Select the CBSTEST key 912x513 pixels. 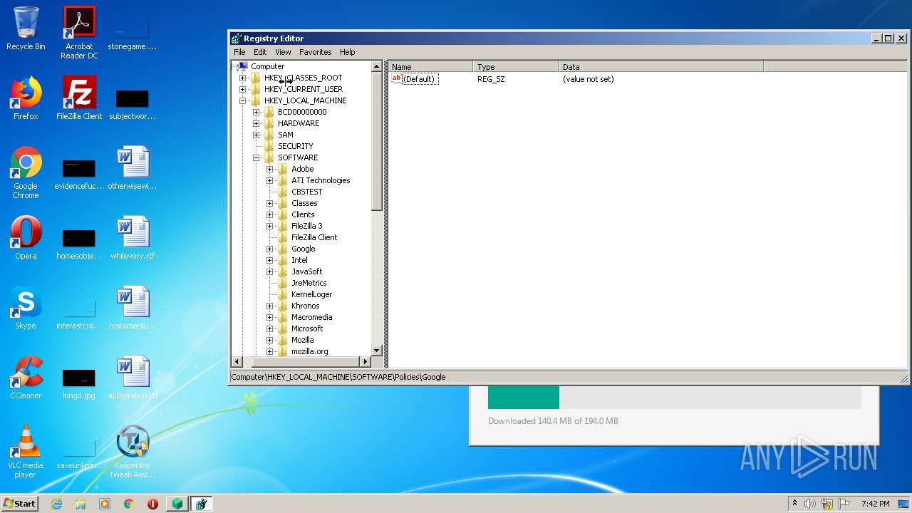point(306,192)
